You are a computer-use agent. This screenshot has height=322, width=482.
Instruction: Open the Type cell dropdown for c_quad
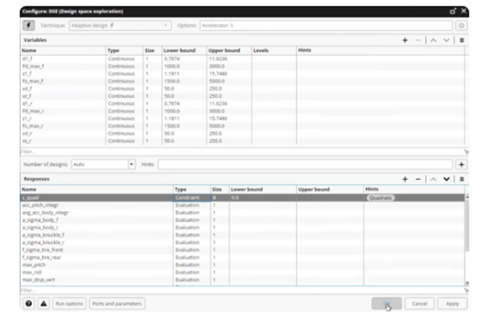click(192, 198)
